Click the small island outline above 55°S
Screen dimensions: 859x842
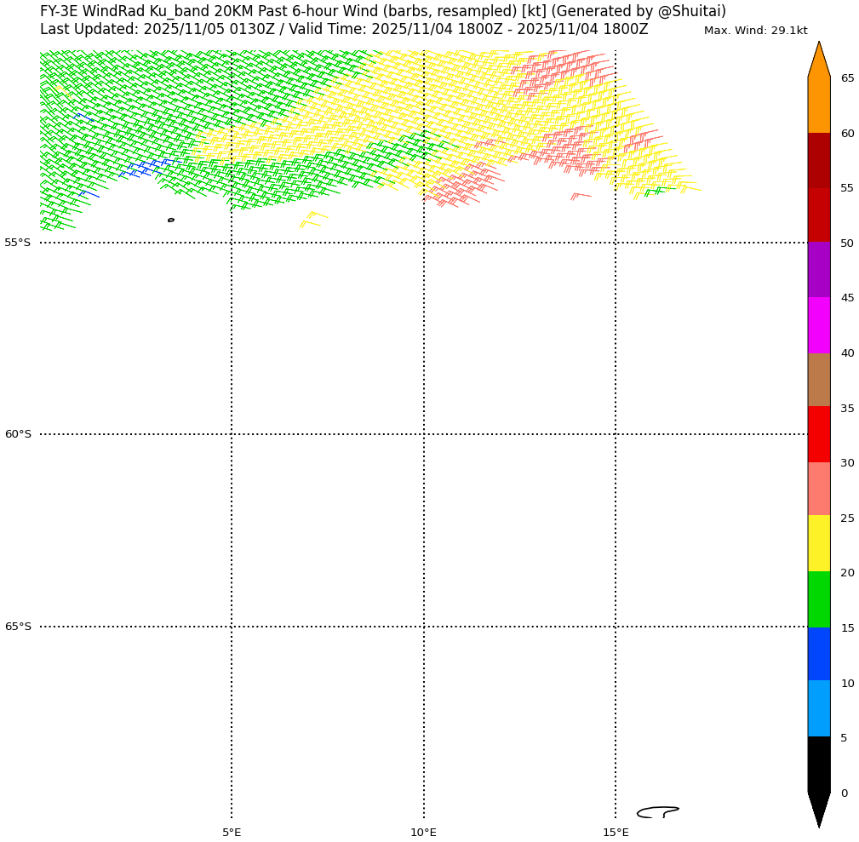171,220
